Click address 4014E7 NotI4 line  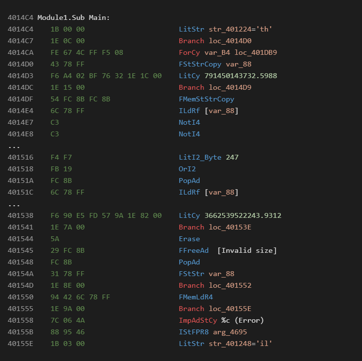tap(189, 122)
